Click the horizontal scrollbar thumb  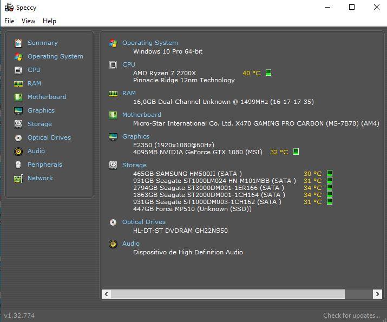pos(228,294)
